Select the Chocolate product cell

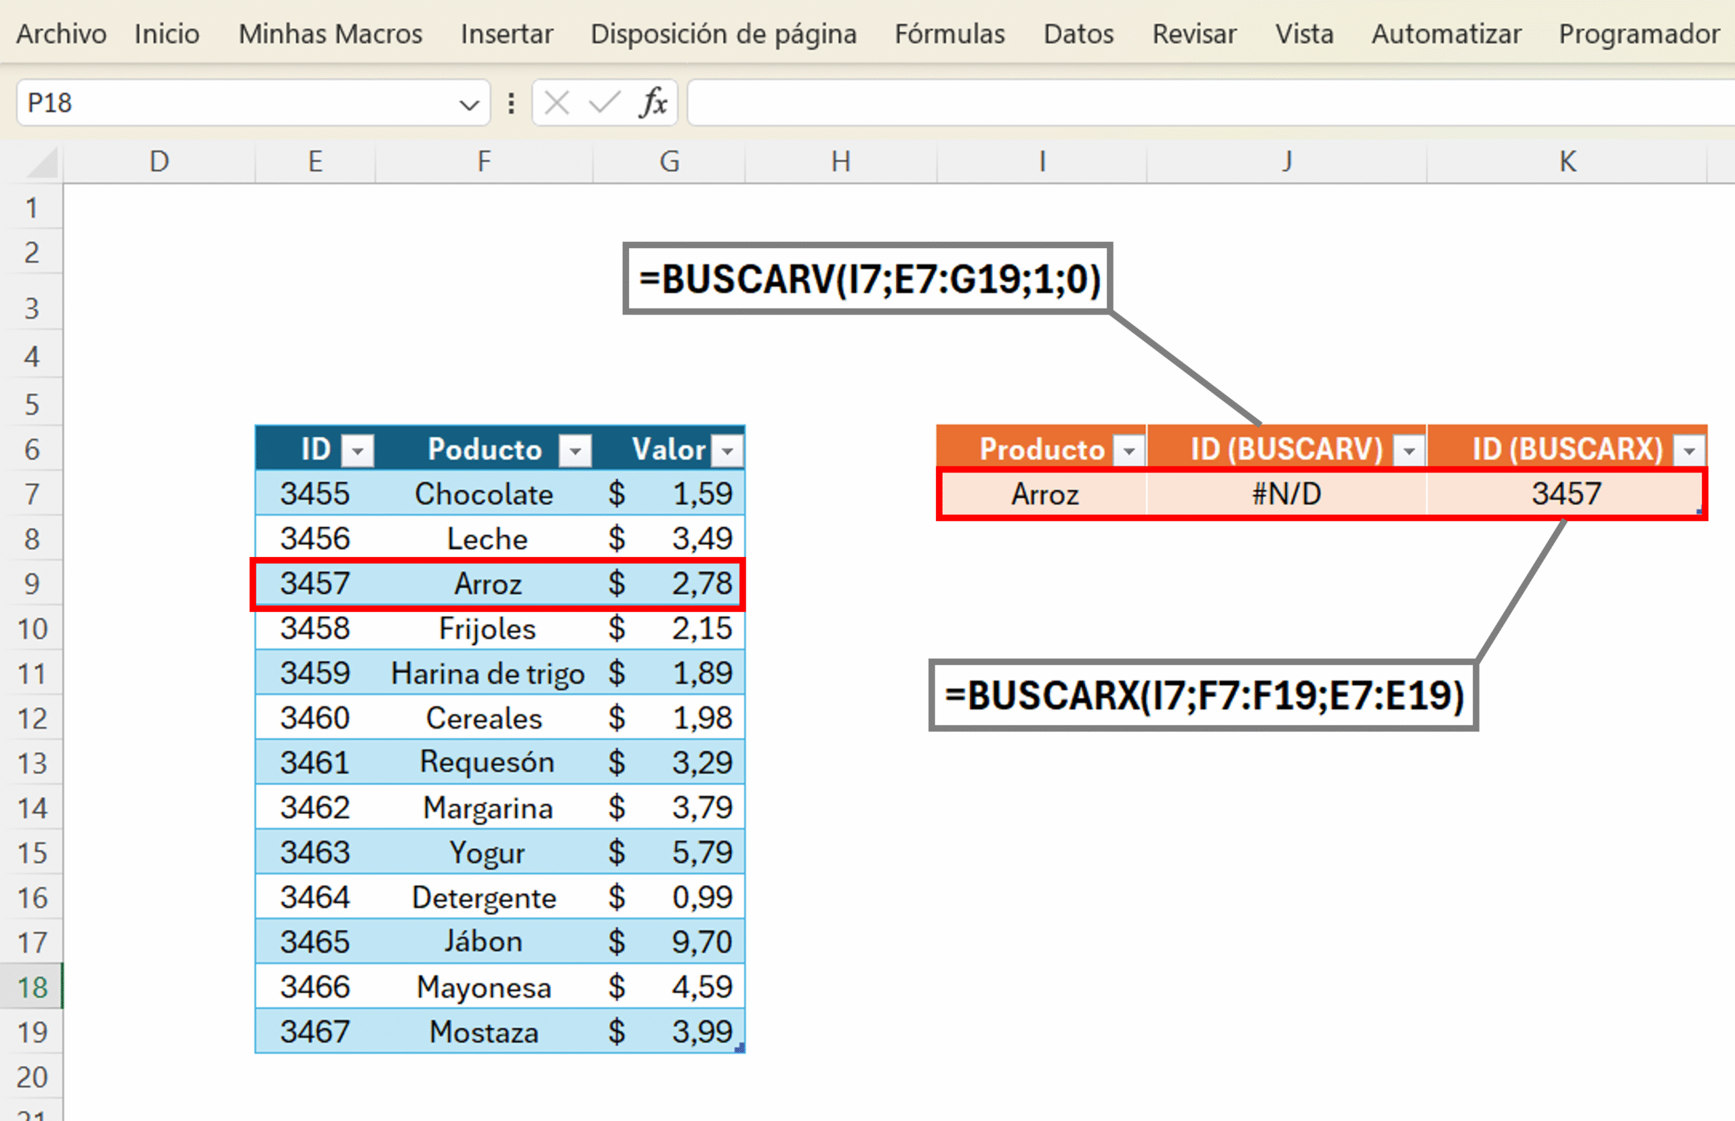(x=484, y=494)
